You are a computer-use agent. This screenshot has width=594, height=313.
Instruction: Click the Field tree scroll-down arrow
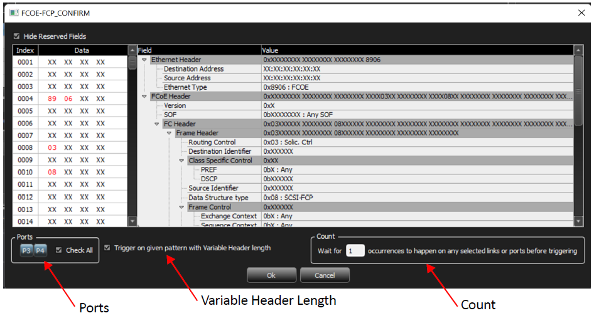point(578,221)
